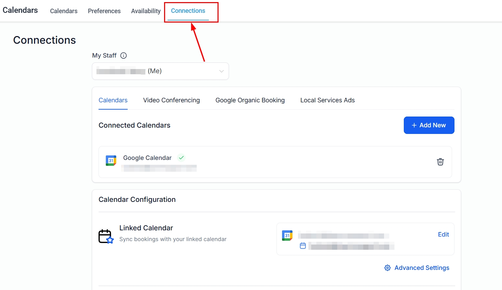The height and width of the screenshot is (290, 502).
Task: Select the top Calendars navigation tab
Action: (64, 11)
